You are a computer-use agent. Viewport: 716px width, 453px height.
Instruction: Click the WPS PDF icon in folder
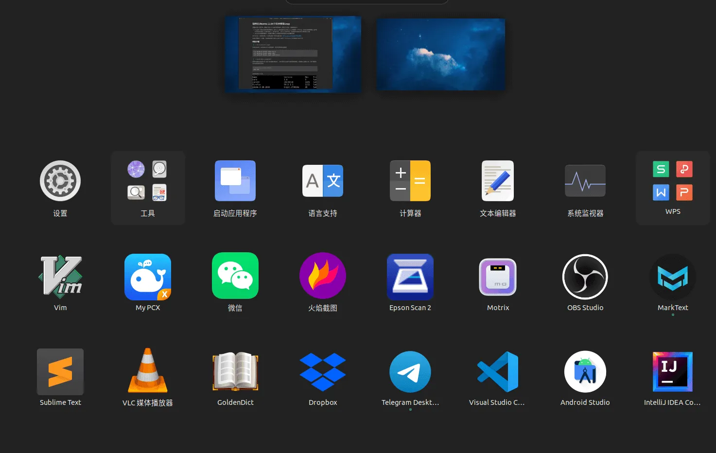[x=684, y=169]
